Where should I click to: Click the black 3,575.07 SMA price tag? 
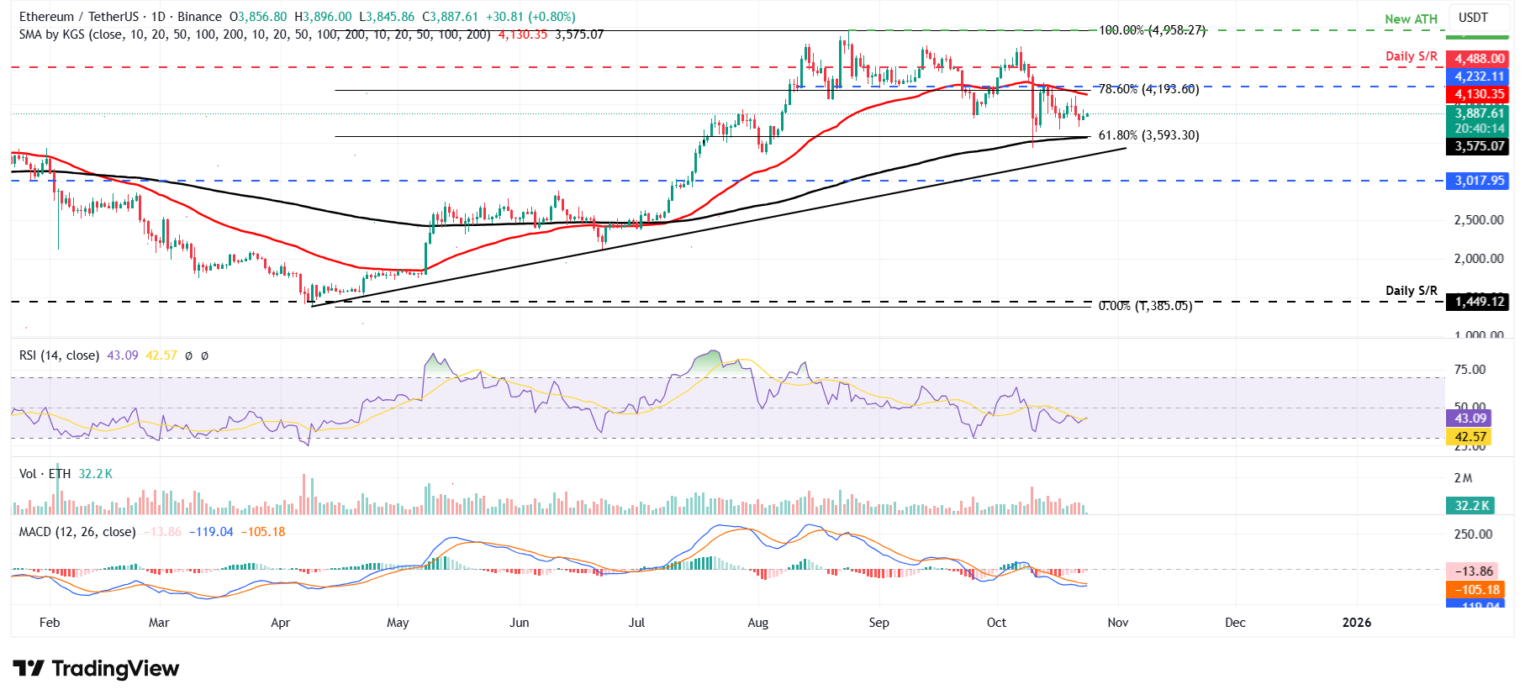coord(1479,146)
